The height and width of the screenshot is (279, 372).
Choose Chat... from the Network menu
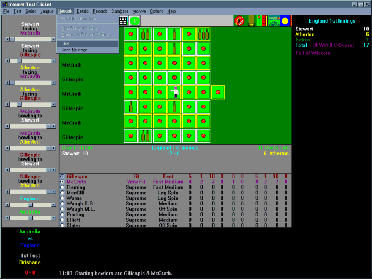(x=67, y=43)
